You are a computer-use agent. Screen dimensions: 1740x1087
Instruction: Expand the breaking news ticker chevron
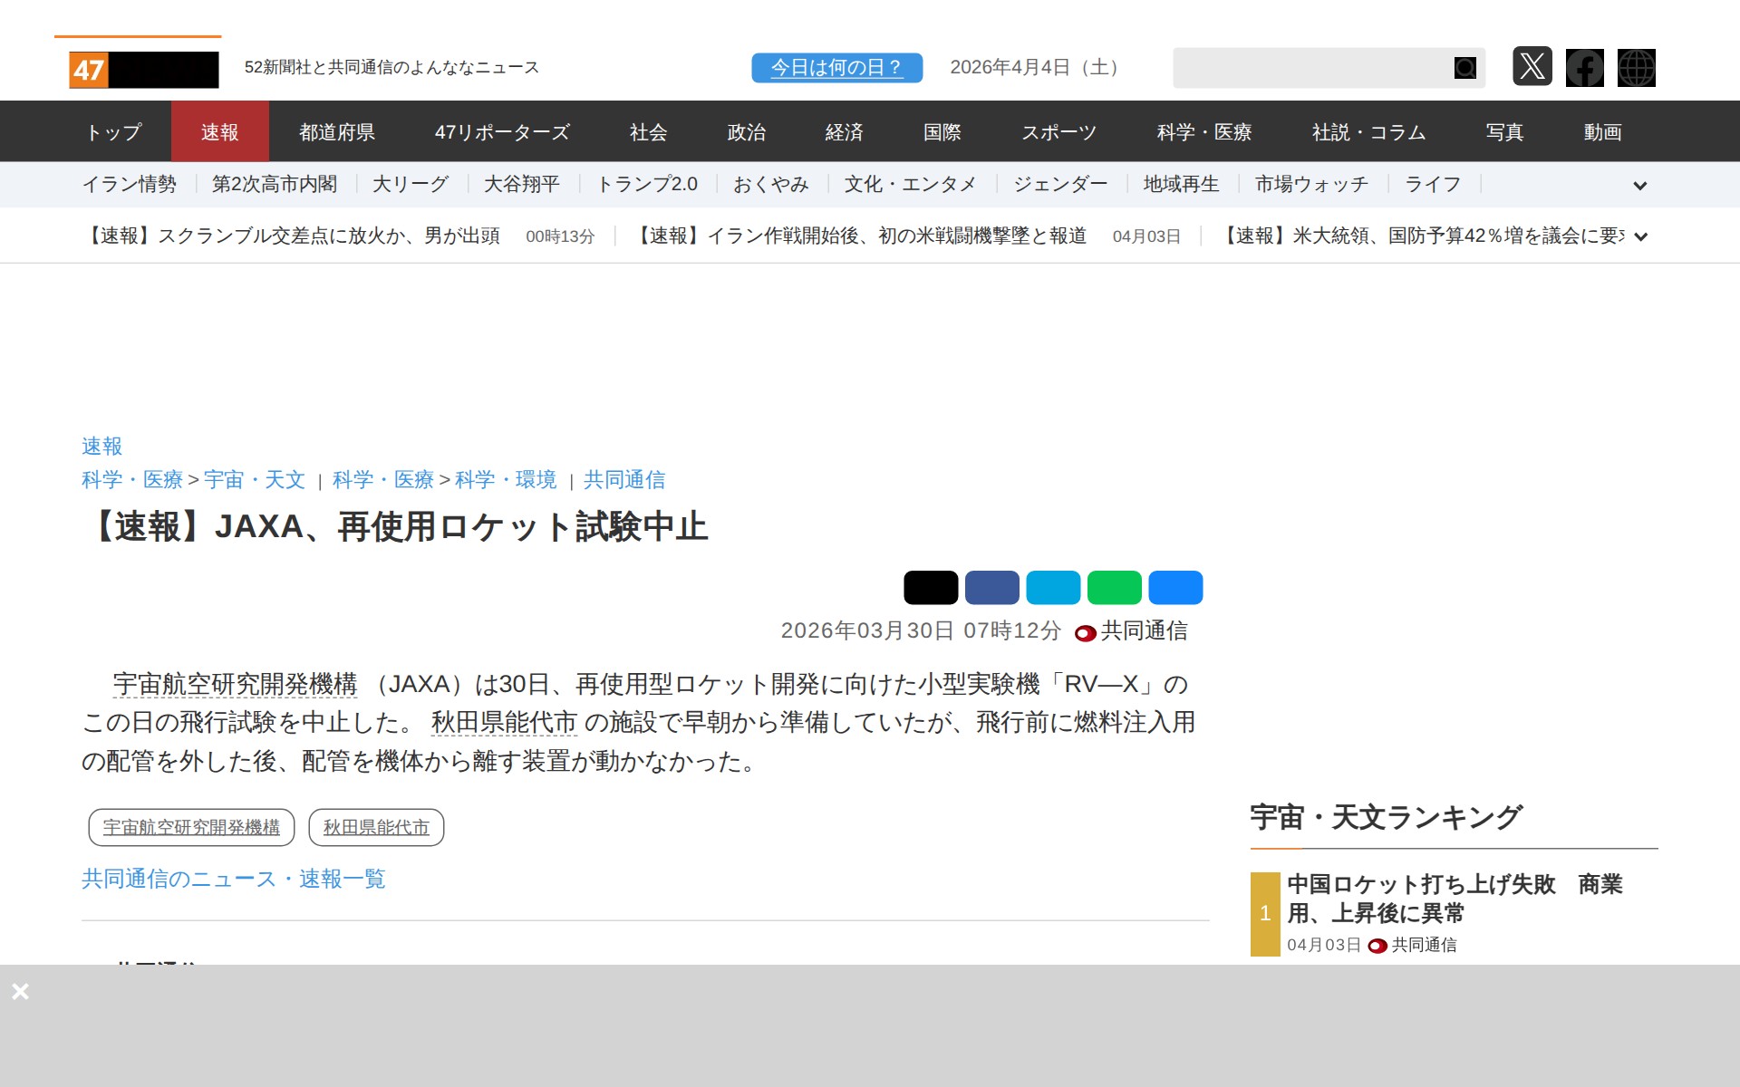[1639, 236]
